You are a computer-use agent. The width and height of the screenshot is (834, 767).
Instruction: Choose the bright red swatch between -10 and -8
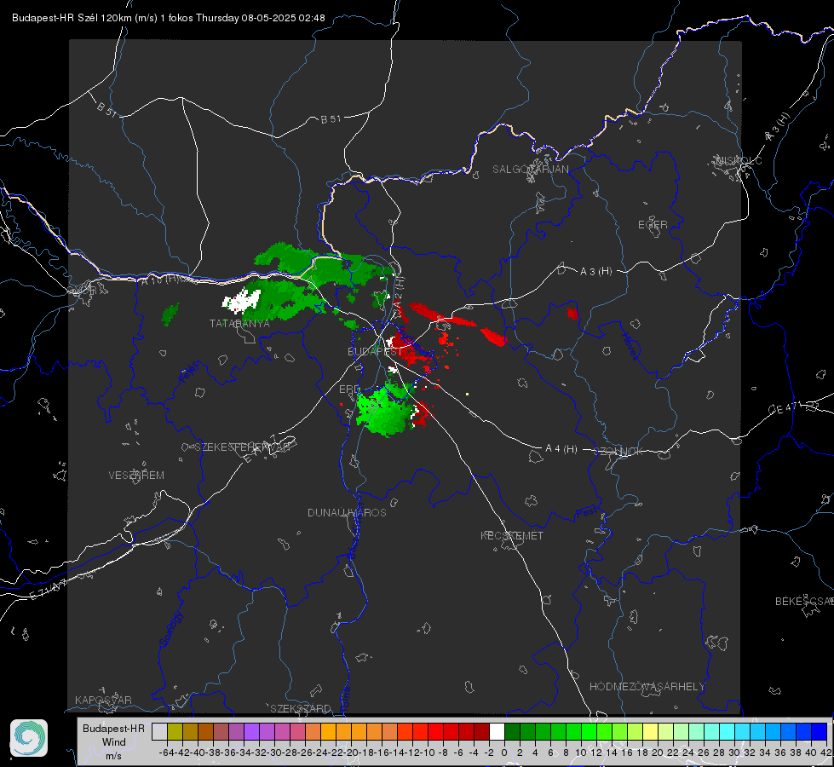coord(435,731)
